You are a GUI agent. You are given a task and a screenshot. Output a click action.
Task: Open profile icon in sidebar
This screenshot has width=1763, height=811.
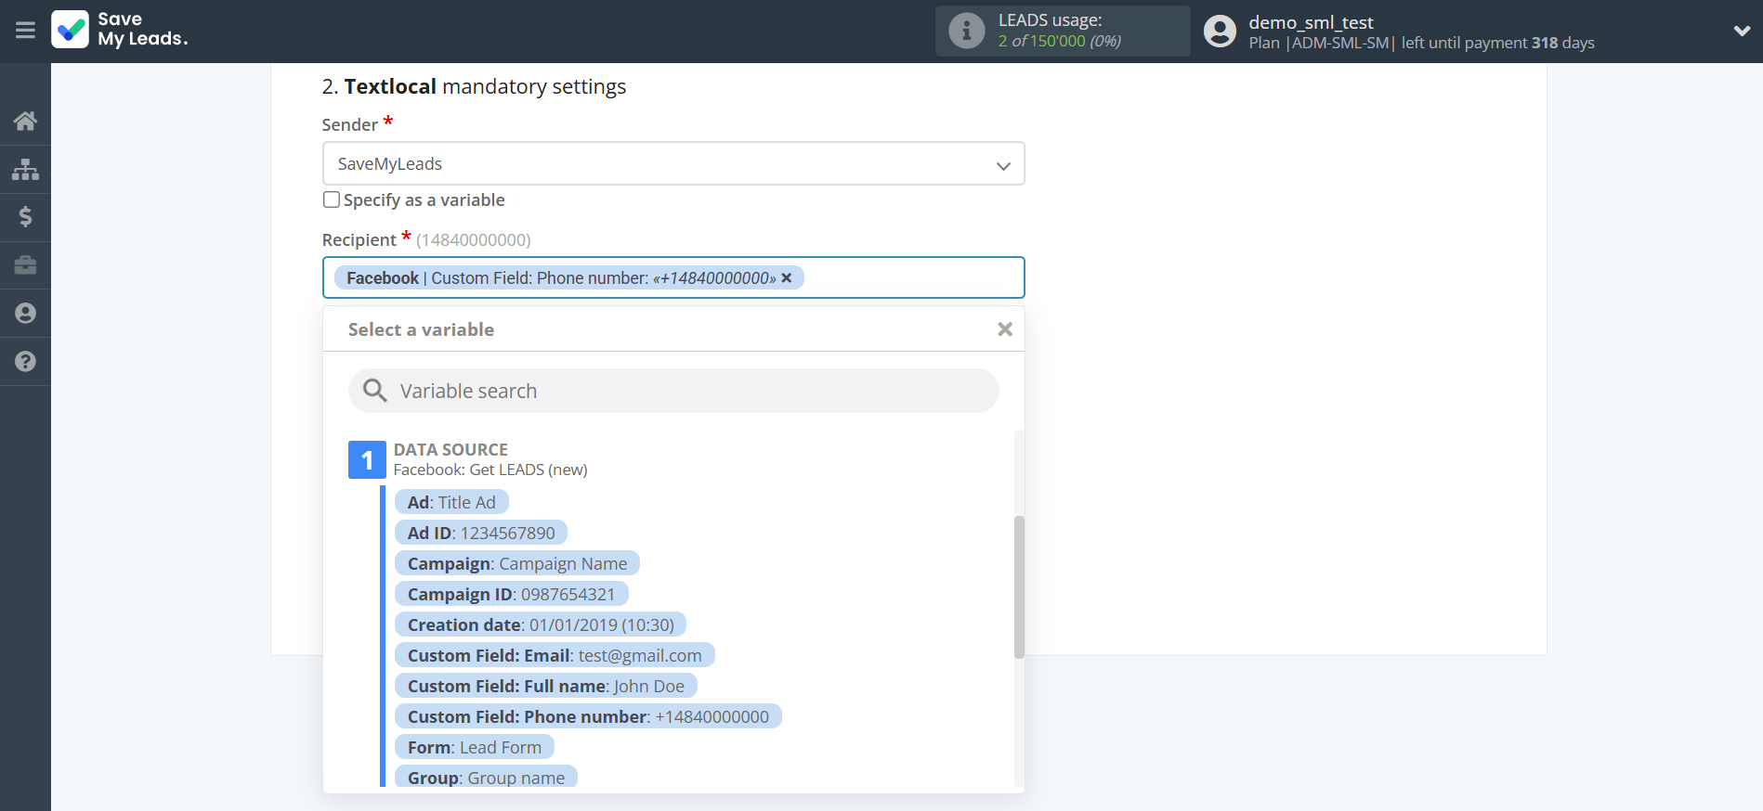pyautogui.click(x=25, y=314)
